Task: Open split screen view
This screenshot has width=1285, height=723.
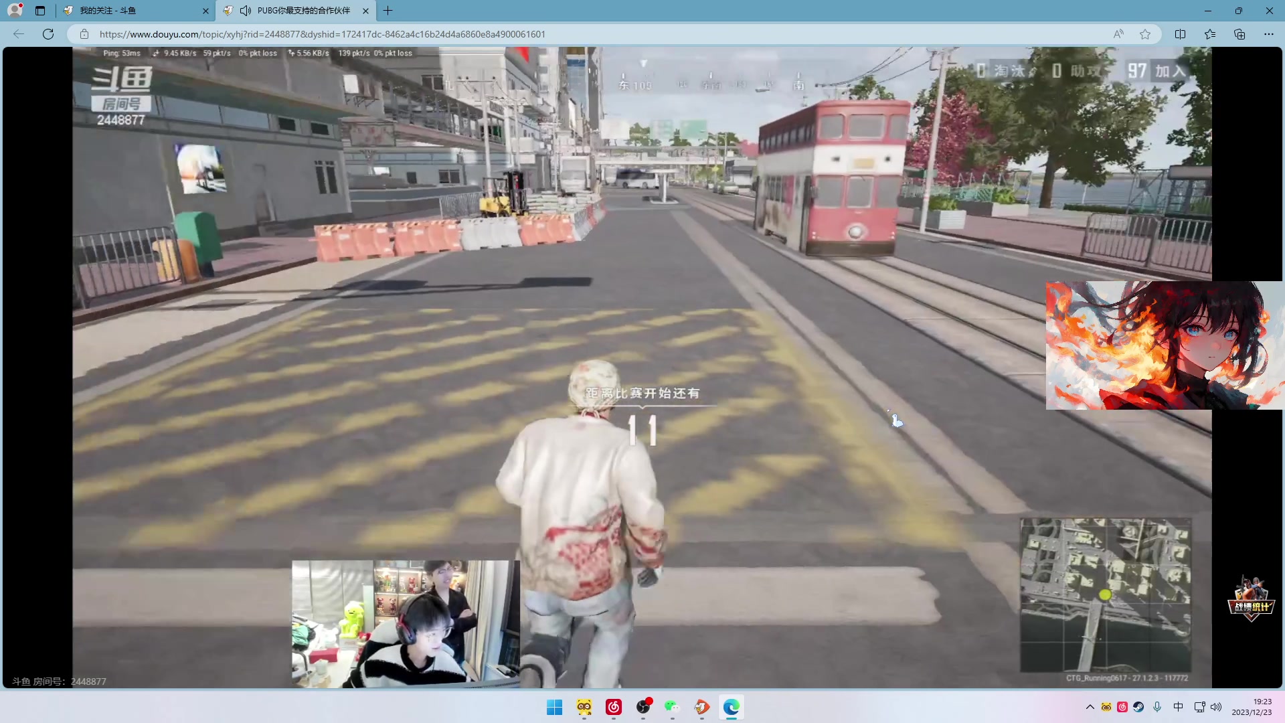Action: tap(1181, 34)
